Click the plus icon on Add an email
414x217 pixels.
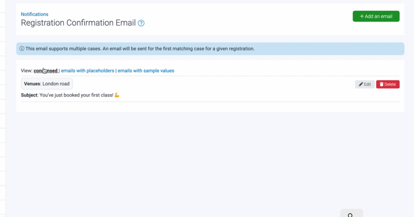[x=362, y=17]
